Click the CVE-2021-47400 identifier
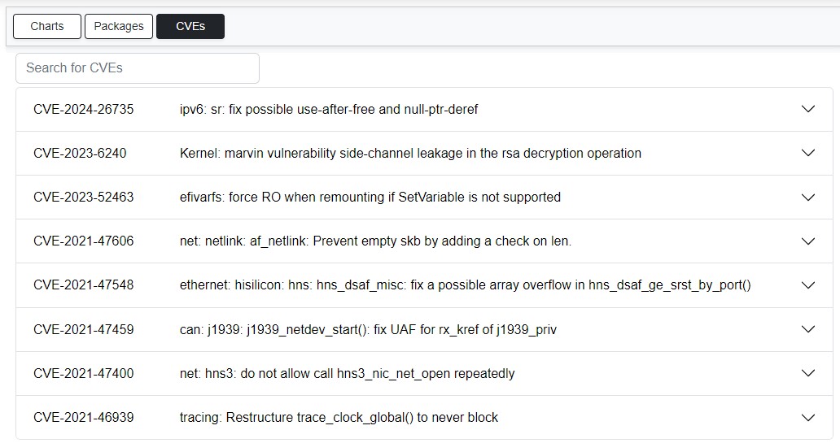 click(x=83, y=373)
